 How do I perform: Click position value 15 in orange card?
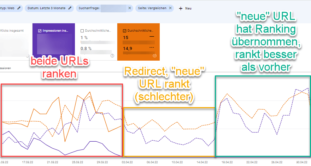tap(125, 37)
